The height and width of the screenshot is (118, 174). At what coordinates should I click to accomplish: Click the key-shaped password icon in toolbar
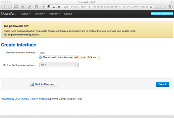(30, 6)
